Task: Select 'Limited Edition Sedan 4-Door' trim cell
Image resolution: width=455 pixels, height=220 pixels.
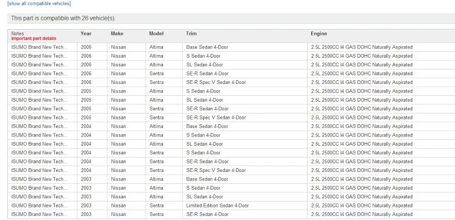Action: pos(217,205)
